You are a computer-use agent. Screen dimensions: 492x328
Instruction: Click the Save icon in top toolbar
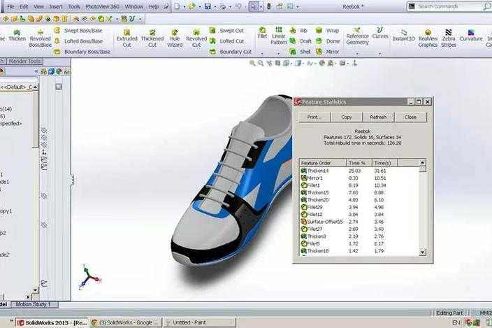tap(208, 6)
